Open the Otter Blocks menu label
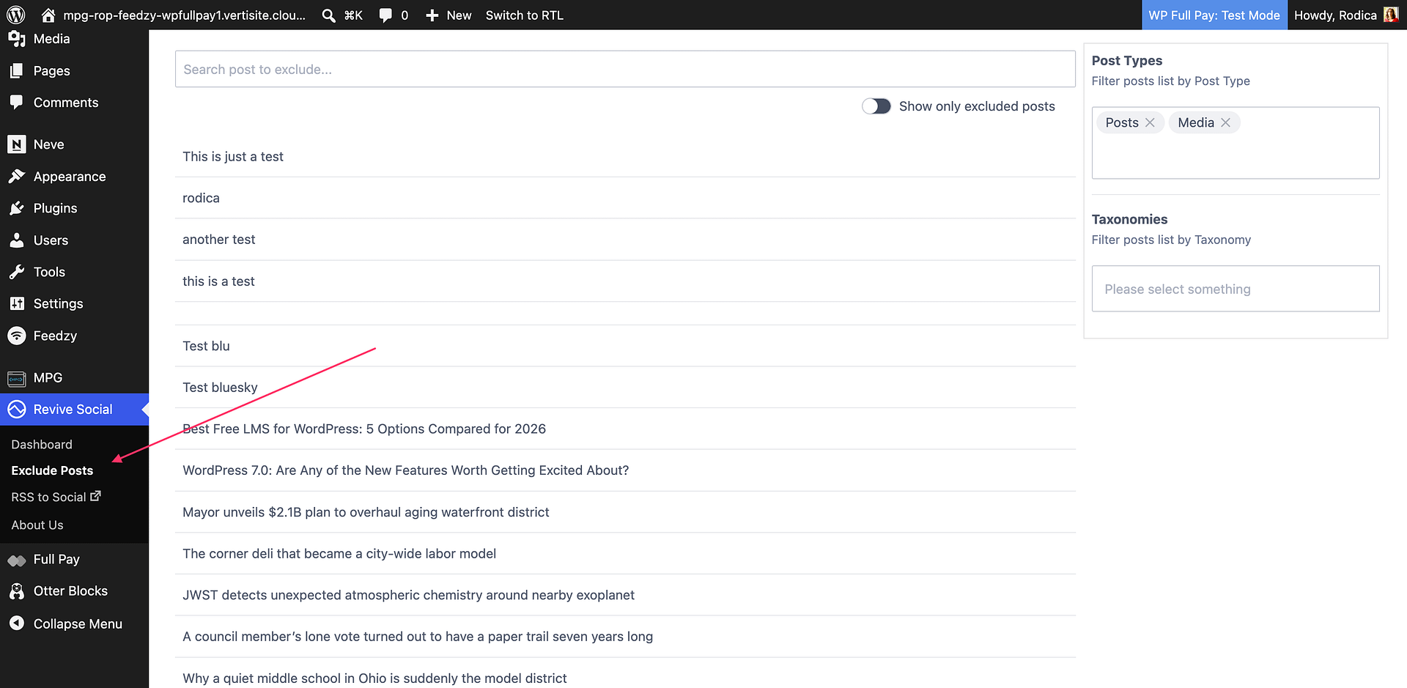Viewport: 1407px width, 688px height. tap(70, 591)
